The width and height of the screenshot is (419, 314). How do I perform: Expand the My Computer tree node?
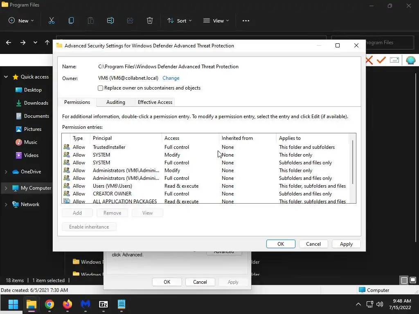click(6, 188)
